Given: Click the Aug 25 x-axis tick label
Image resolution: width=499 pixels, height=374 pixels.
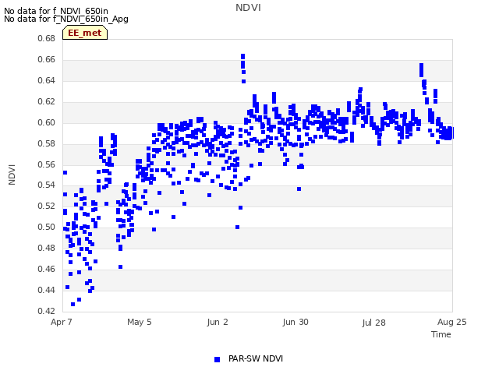Looking at the screenshot, I should (451, 322).
